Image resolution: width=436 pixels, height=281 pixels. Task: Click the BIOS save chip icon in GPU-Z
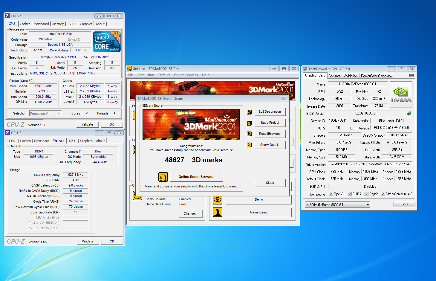(x=409, y=113)
